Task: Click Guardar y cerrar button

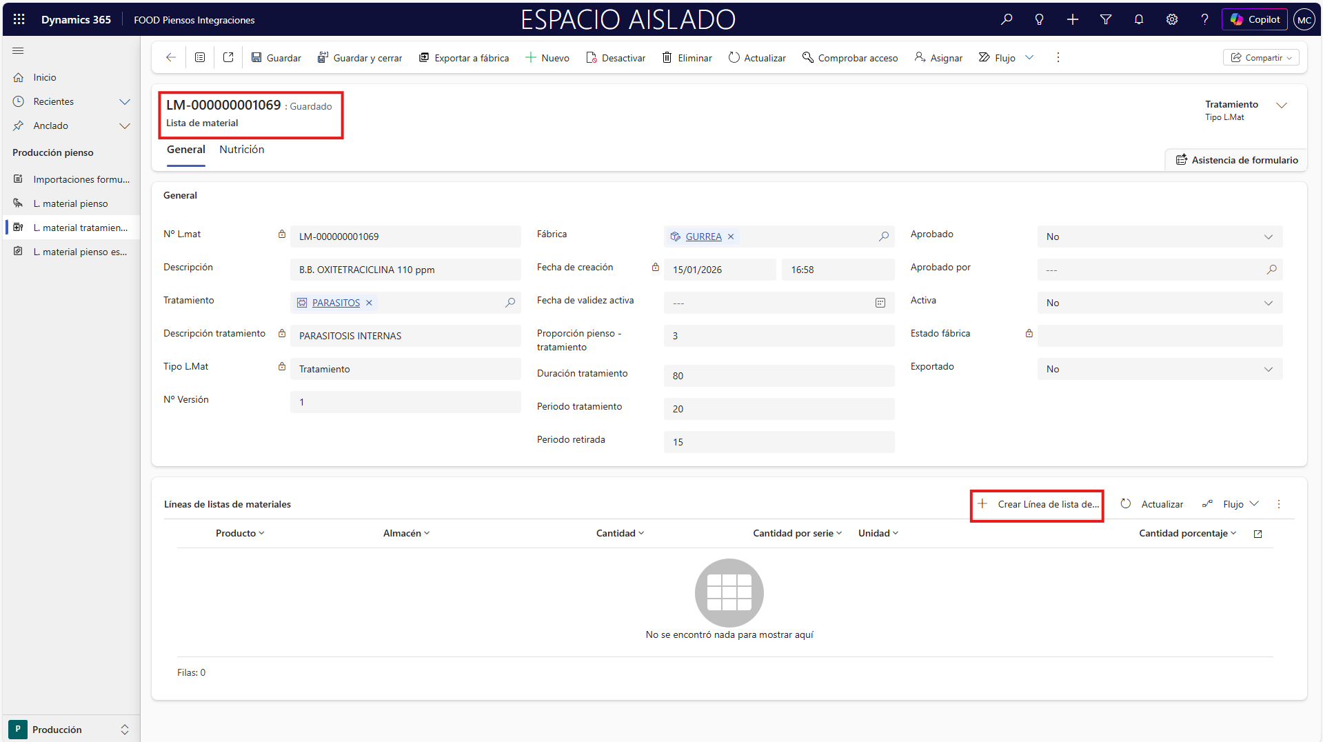Action: pyautogui.click(x=359, y=58)
